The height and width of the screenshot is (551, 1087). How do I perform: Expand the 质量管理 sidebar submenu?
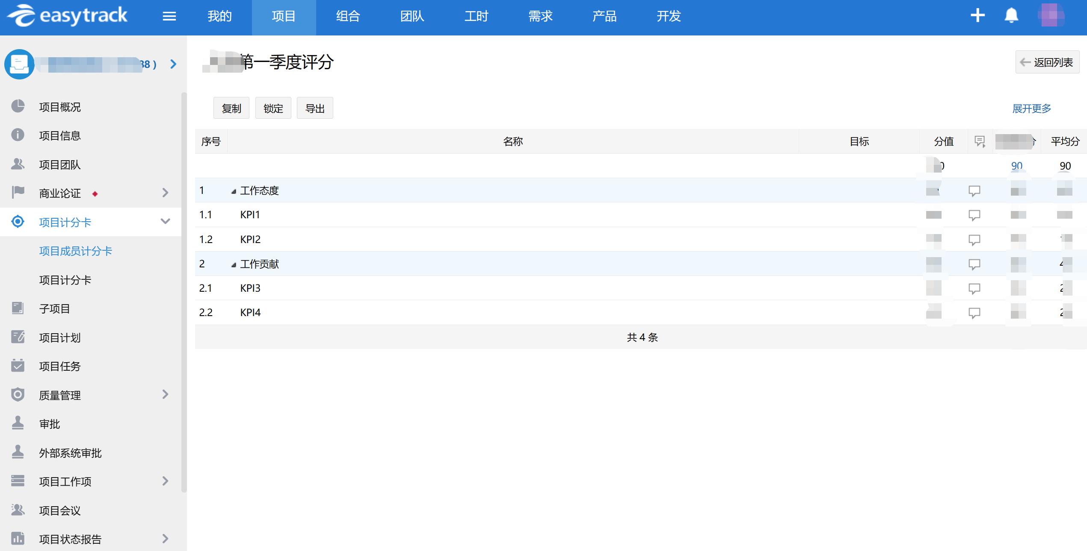click(x=165, y=395)
